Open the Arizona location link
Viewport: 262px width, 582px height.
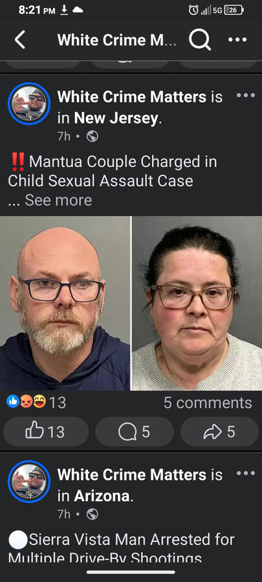(102, 496)
